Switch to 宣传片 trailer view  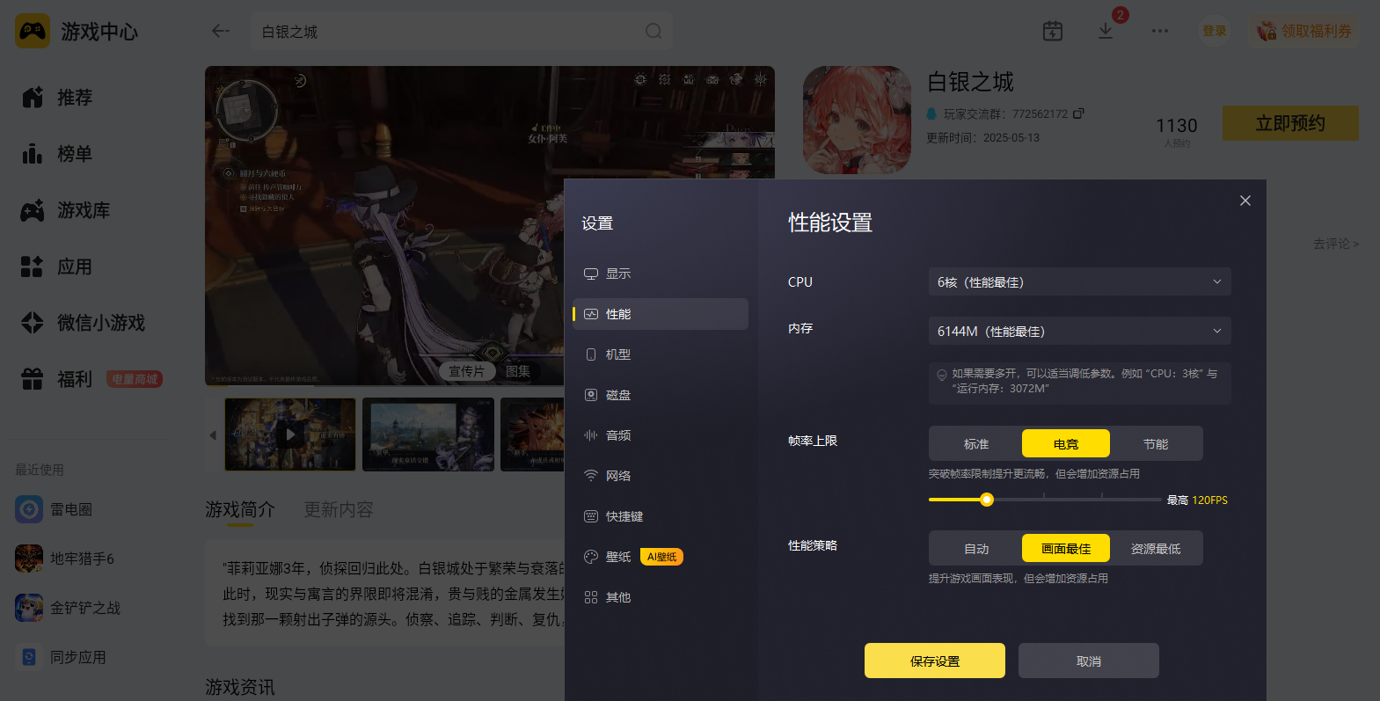click(466, 371)
